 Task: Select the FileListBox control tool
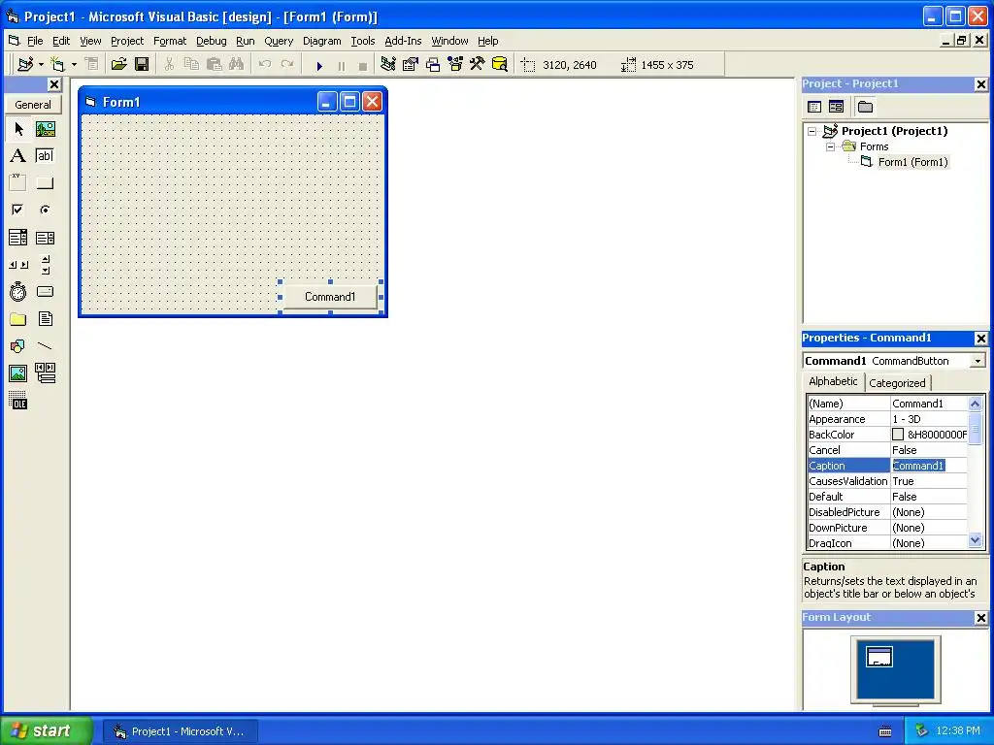[45, 318]
